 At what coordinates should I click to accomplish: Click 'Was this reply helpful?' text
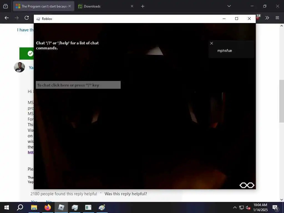[126, 194]
